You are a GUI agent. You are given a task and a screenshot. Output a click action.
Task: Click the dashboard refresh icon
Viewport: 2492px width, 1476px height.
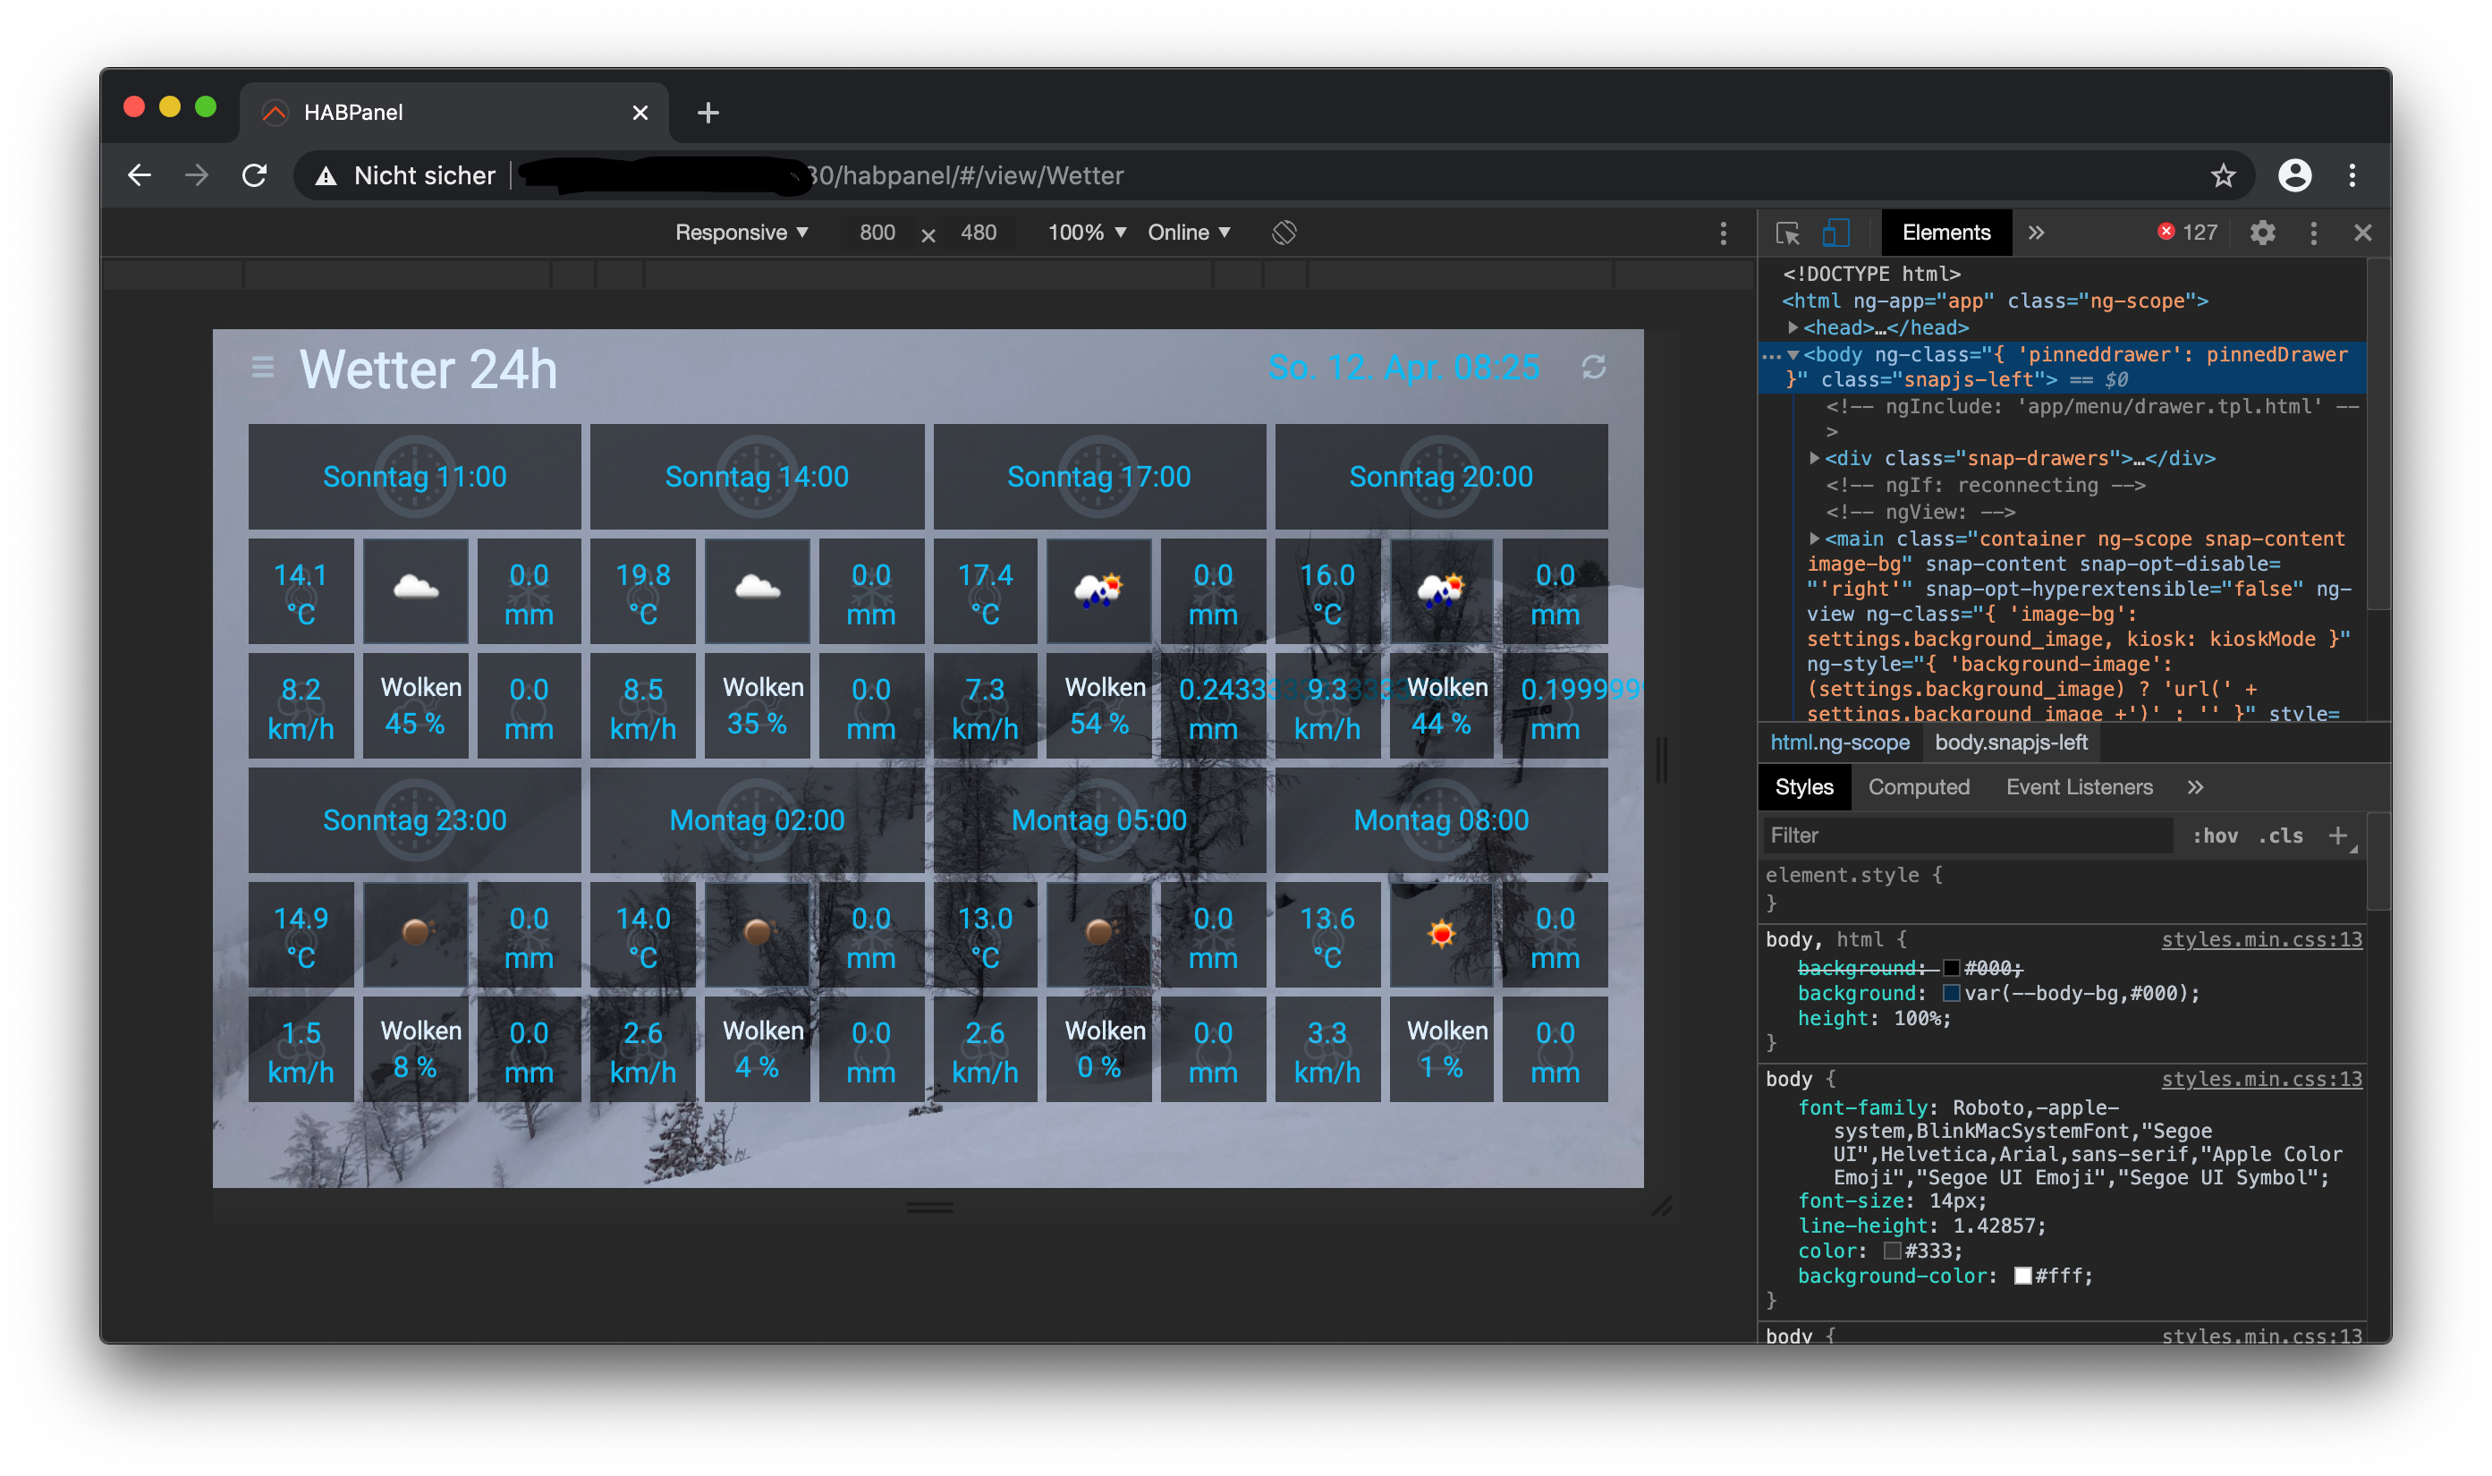tap(1593, 368)
